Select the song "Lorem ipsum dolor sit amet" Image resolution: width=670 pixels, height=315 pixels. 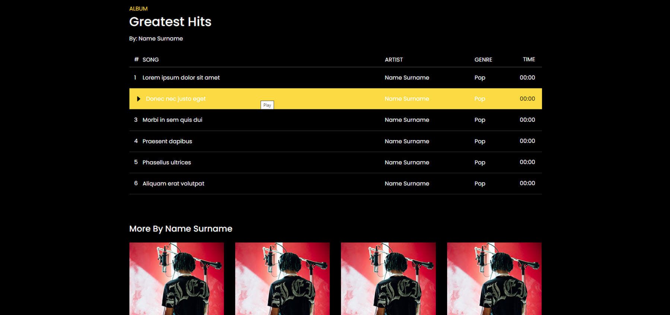click(181, 78)
